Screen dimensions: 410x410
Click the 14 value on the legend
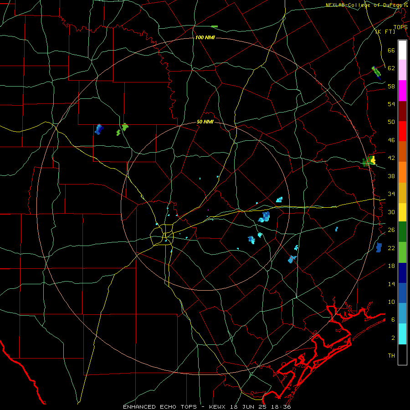391,284
